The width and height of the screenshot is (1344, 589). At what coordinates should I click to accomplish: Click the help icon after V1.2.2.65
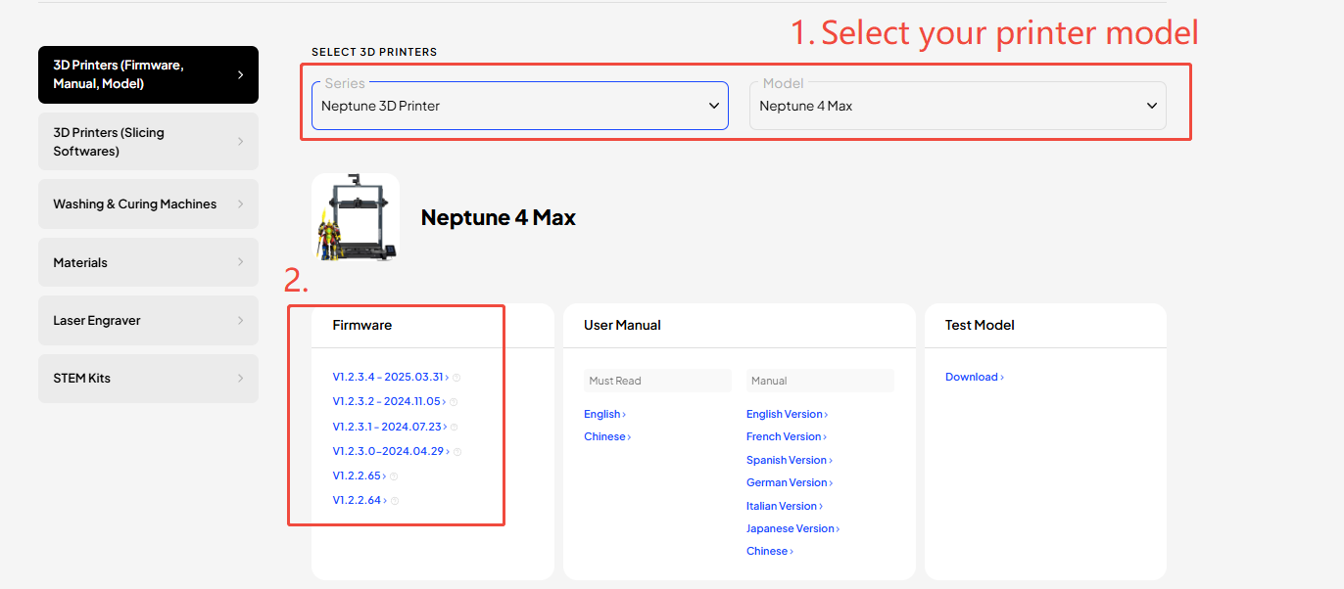pyautogui.click(x=394, y=476)
